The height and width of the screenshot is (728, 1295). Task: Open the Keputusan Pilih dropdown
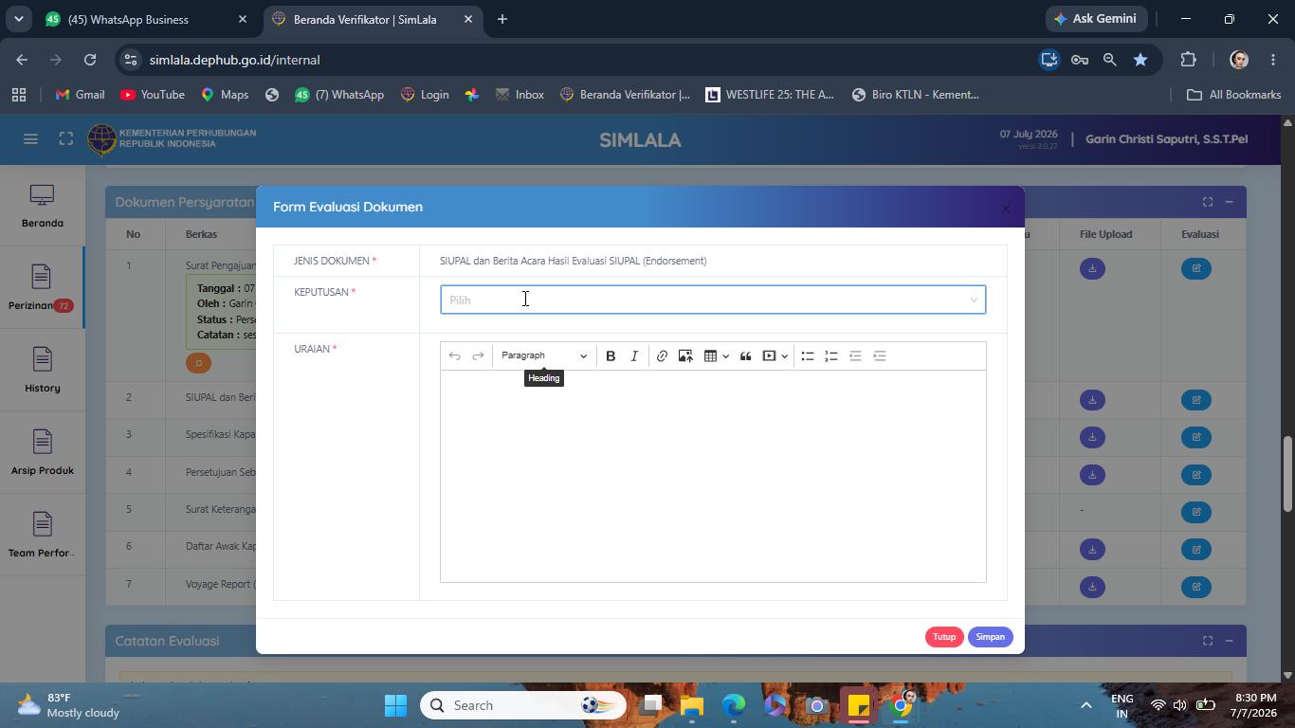(713, 300)
